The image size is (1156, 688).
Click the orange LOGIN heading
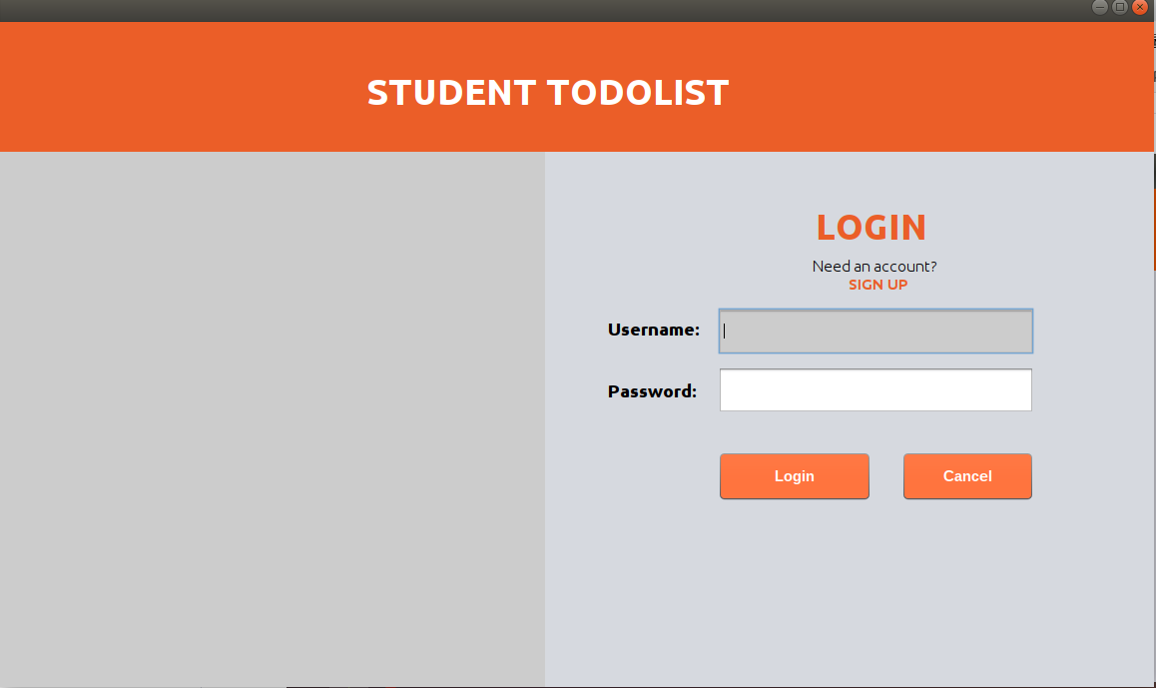point(870,228)
